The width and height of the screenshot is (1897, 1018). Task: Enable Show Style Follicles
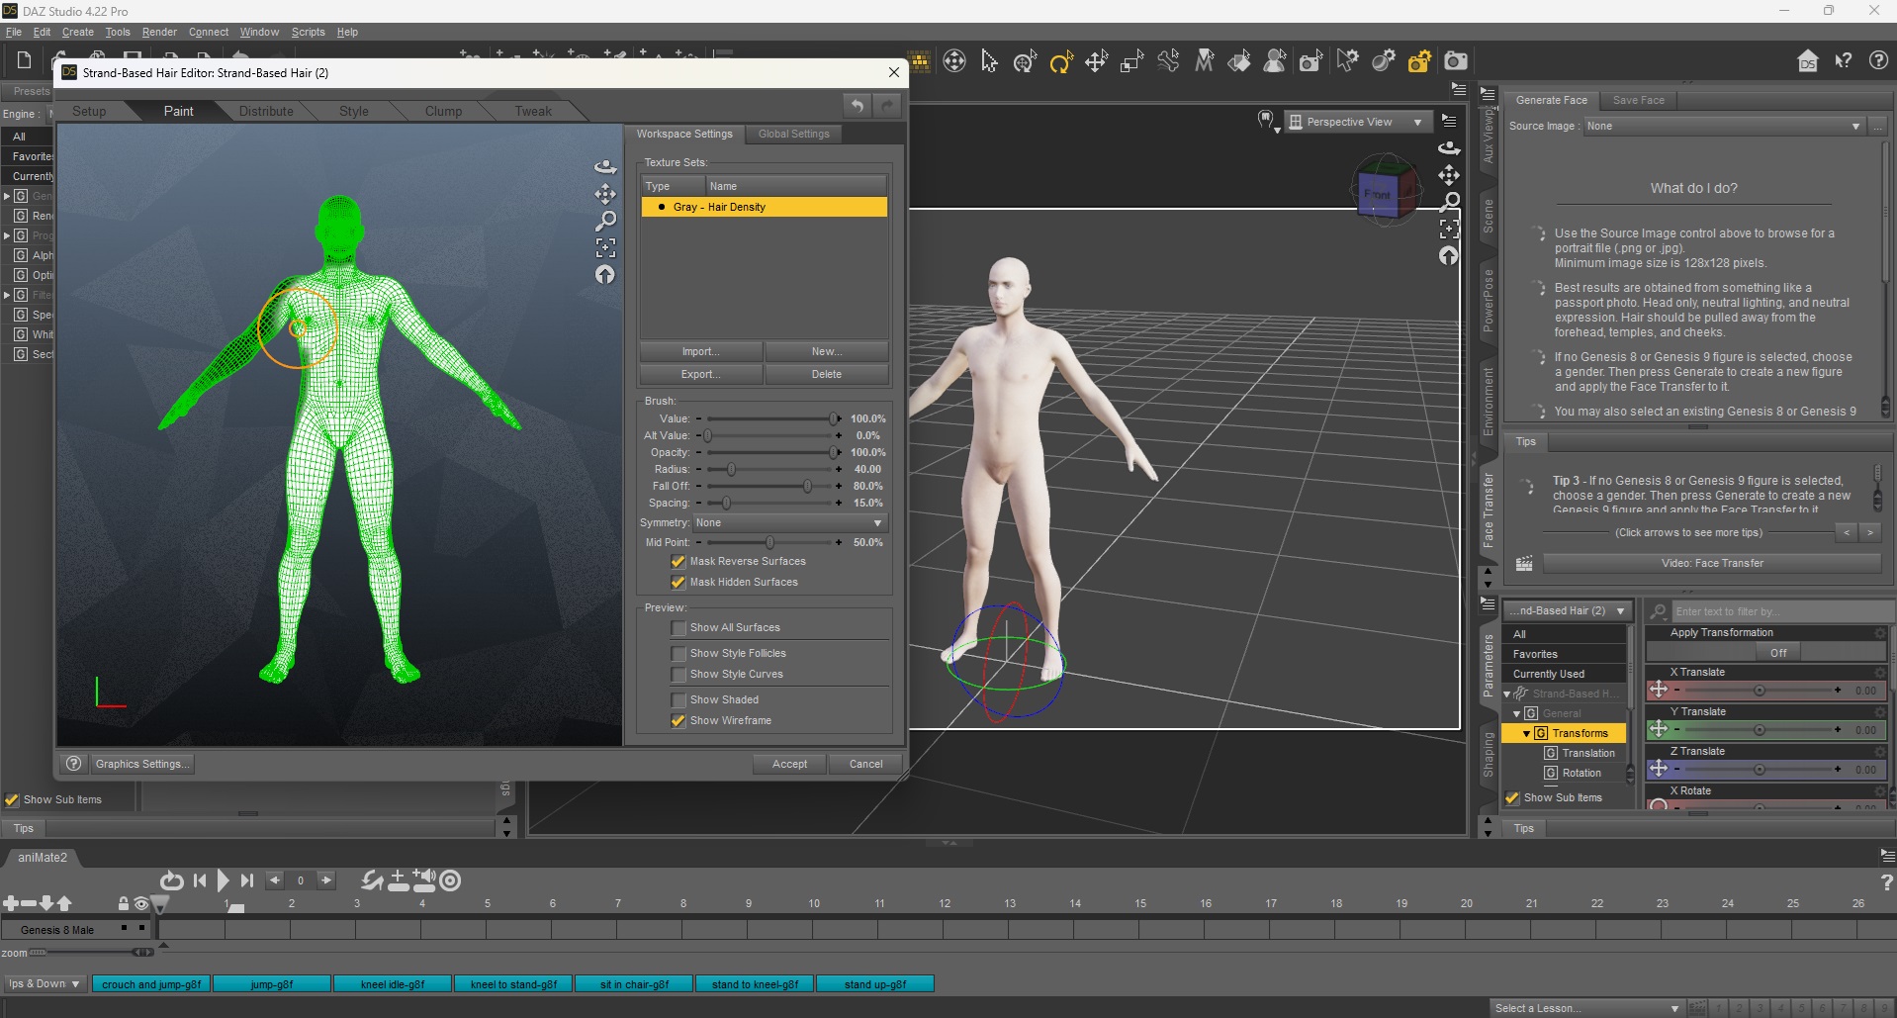pos(677,654)
